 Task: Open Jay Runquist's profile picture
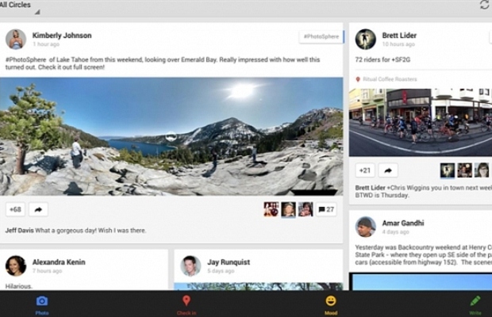[190, 265]
